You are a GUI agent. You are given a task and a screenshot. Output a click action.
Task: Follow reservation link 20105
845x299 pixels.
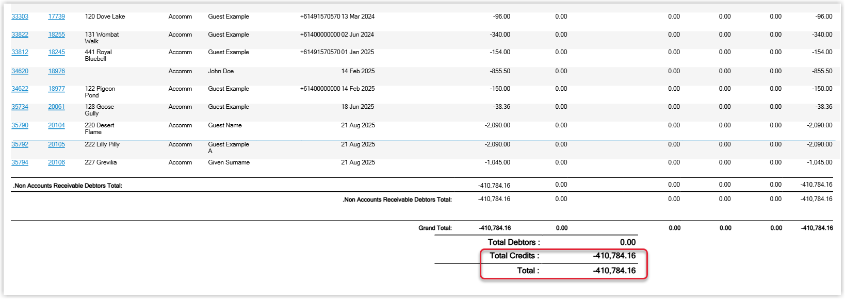click(x=56, y=144)
